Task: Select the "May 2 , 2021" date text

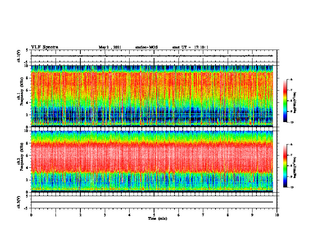Action: [x=110, y=47]
